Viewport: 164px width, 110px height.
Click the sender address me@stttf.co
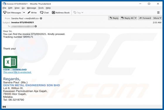pyautogui.click(x=32, y=18)
